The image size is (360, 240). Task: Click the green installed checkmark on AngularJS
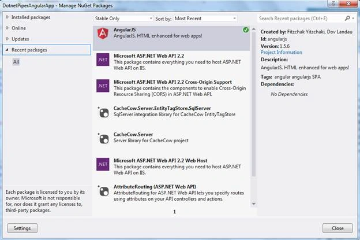[246, 29]
